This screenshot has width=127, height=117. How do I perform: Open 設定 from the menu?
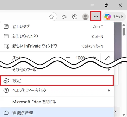(x=57, y=81)
